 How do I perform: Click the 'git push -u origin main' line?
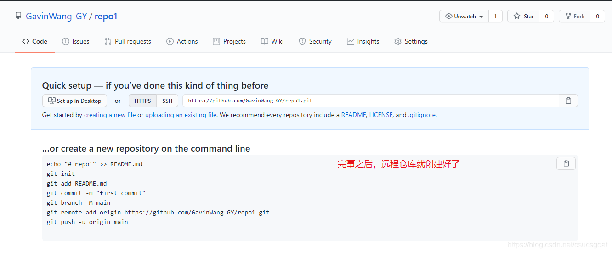point(87,222)
